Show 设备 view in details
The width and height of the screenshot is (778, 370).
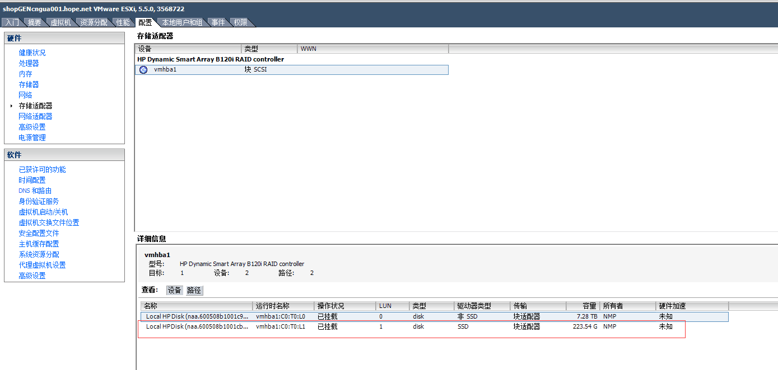click(175, 290)
